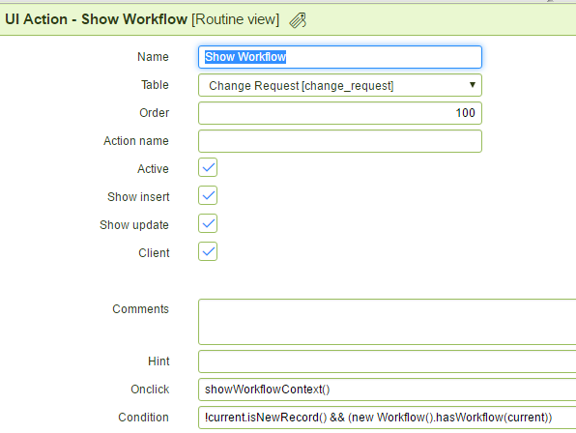The height and width of the screenshot is (433, 576).
Task: Select the Condition script field
Action: (x=388, y=418)
